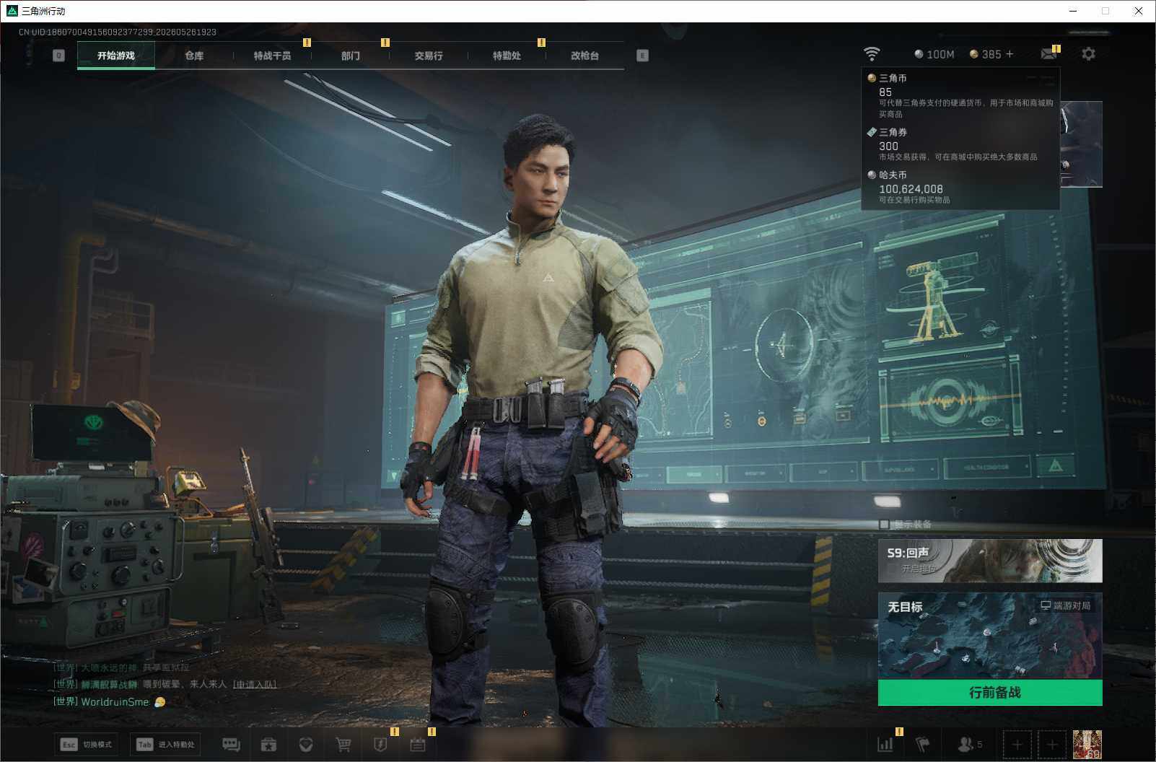The width and height of the screenshot is (1156, 762).
Task: Open the settings gear icon
Action: (1088, 54)
